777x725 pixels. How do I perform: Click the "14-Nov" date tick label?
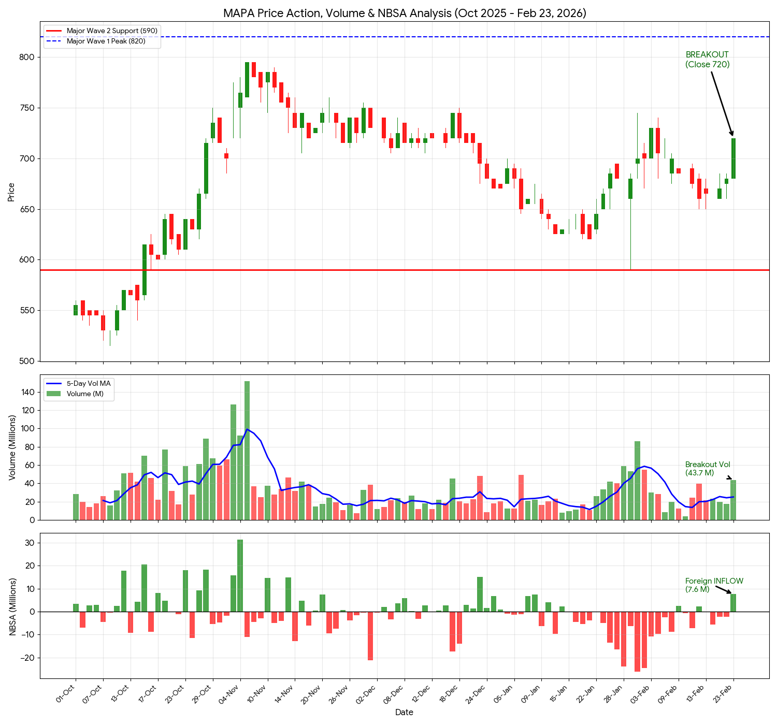tap(285, 693)
